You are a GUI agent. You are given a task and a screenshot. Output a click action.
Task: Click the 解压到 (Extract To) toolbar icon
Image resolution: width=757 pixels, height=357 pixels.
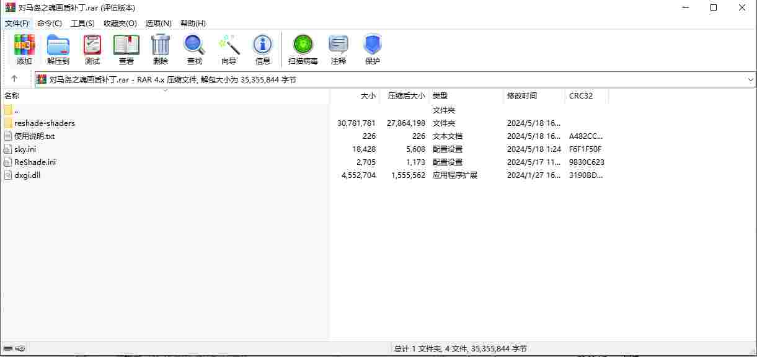coord(58,45)
